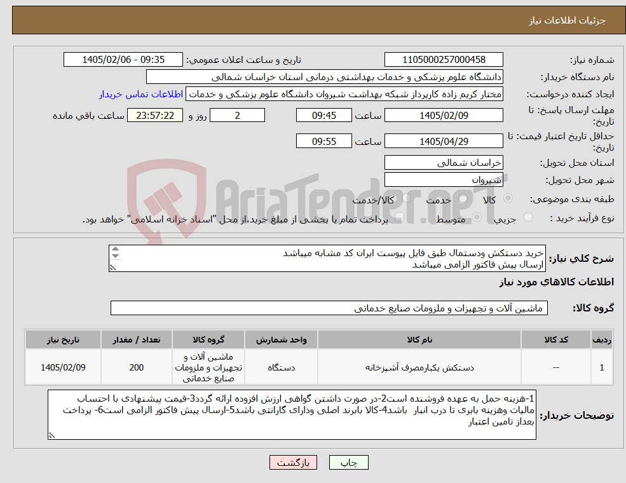Click the quantity cell 200
The image size is (626, 483).
[136, 367]
